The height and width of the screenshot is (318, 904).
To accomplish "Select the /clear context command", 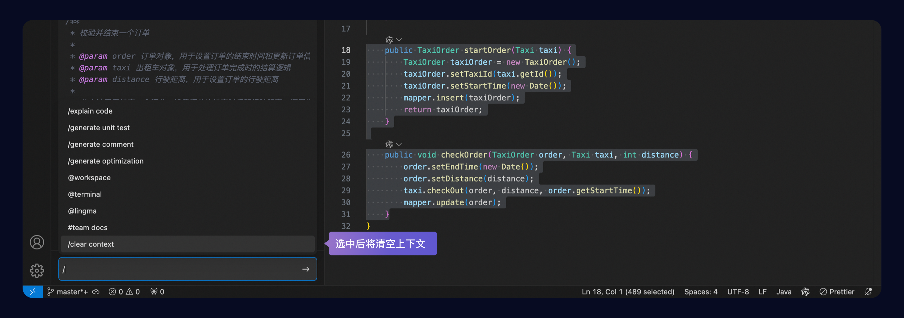I will [x=187, y=244].
